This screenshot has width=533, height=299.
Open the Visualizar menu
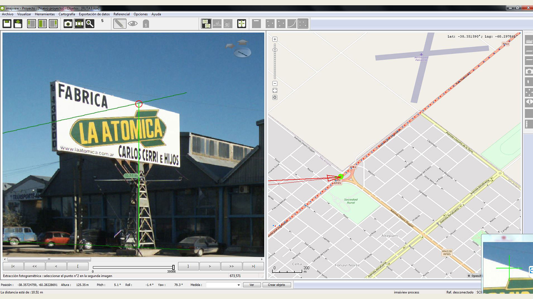coord(24,14)
